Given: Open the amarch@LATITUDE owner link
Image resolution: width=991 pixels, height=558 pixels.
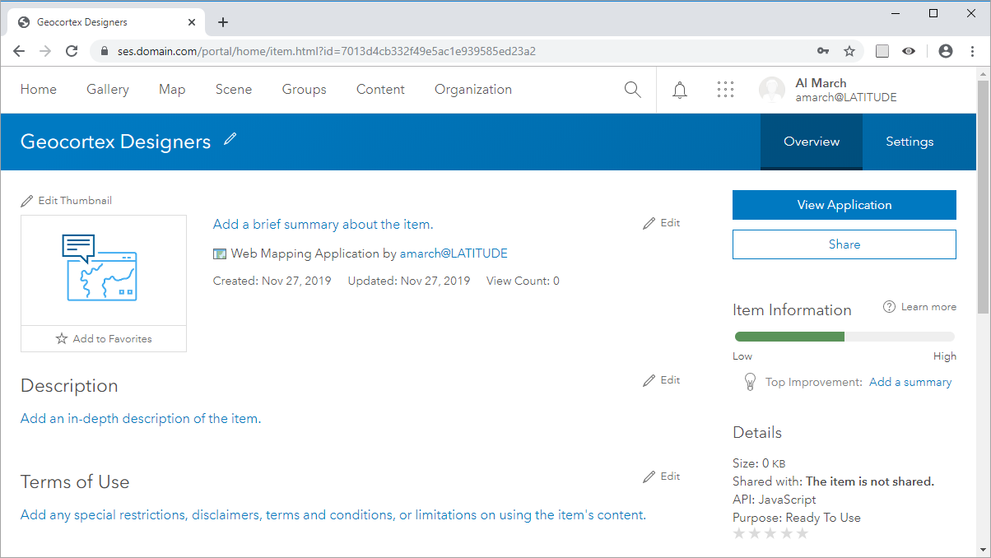Looking at the screenshot, I should [454, 253].
